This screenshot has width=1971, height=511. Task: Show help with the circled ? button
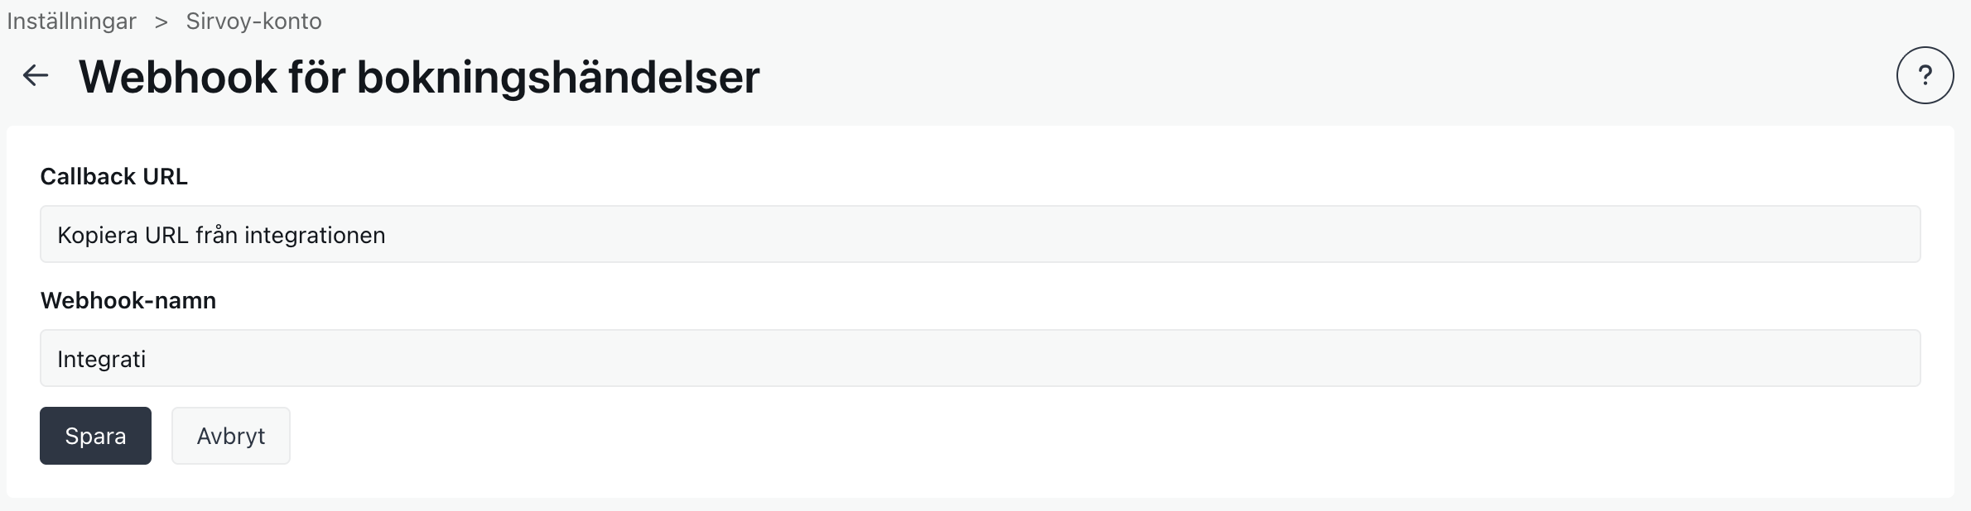coord(1925,75)
